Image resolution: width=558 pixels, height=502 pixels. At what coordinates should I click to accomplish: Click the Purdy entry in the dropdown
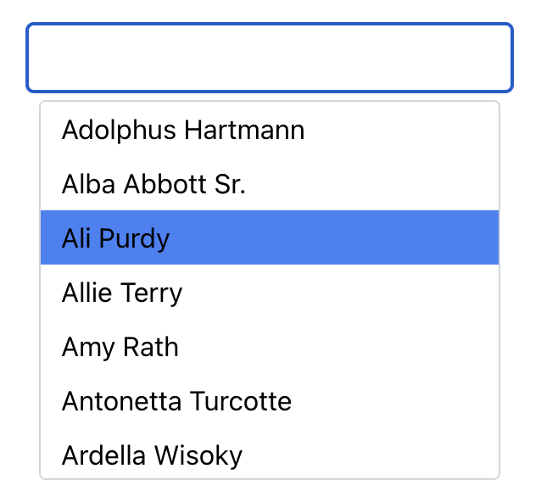(116, 238)
